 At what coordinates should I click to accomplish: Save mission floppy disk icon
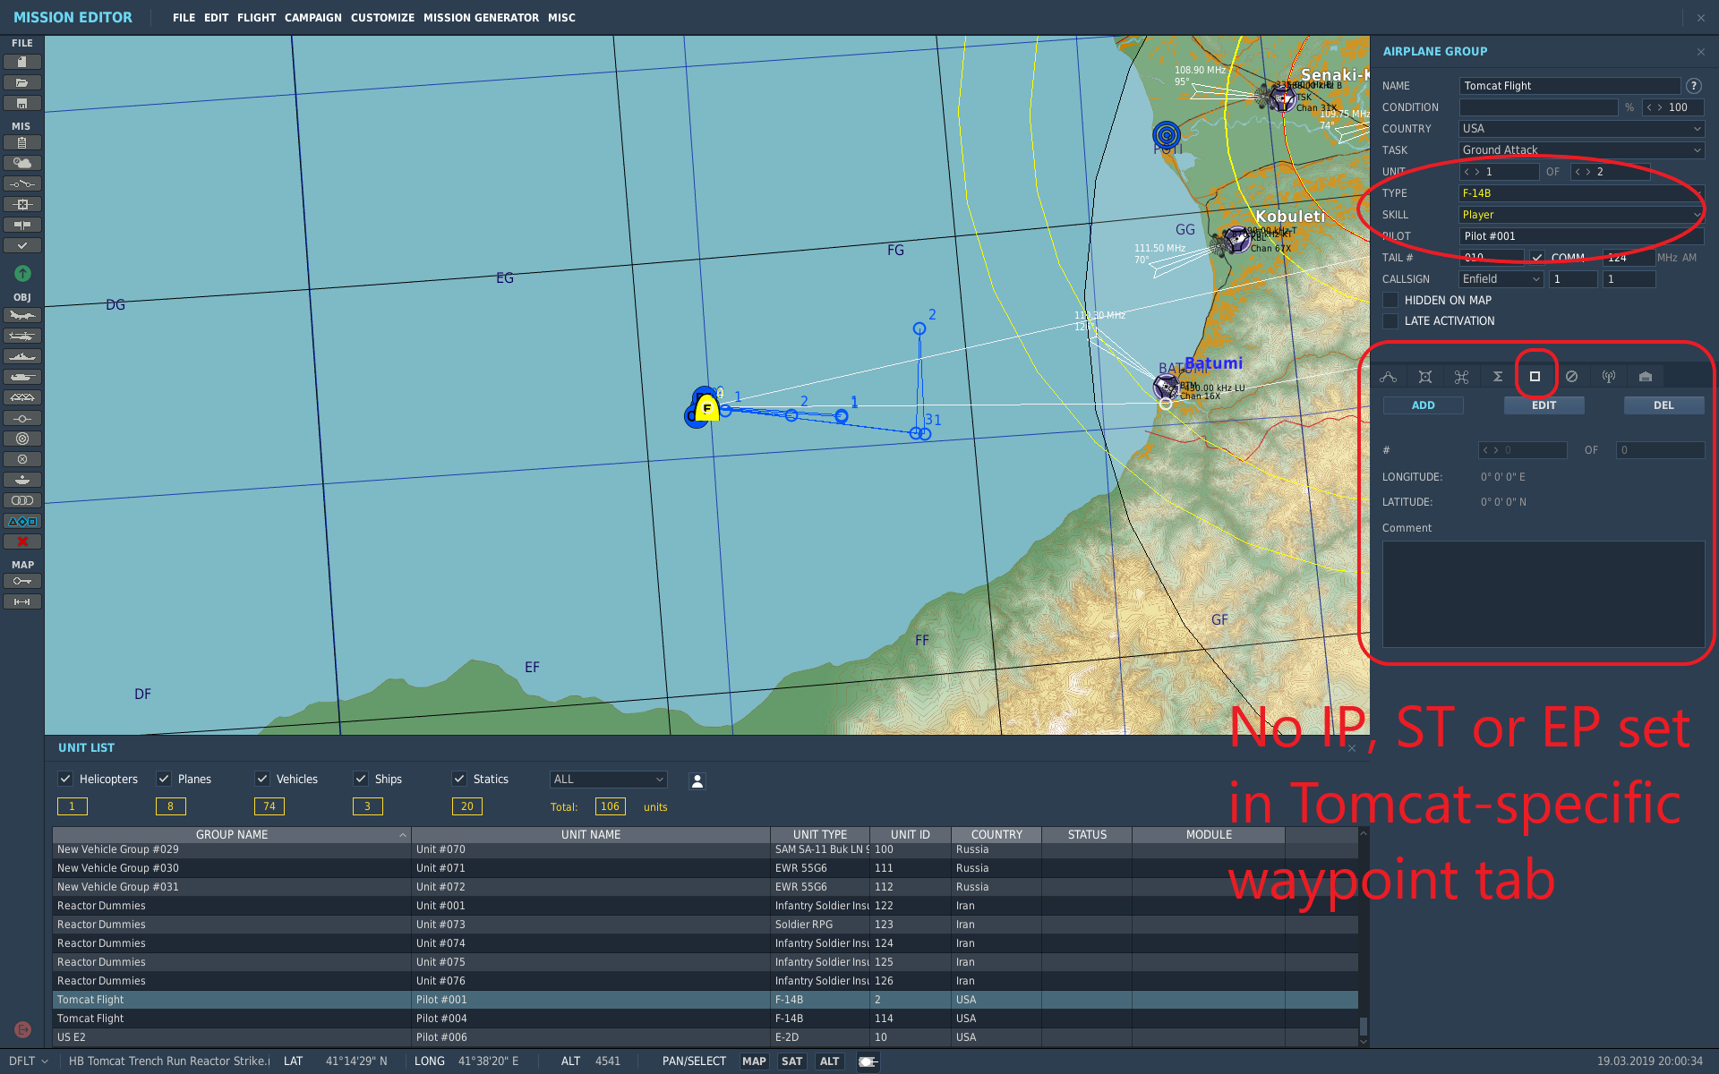pyautogui.click(x=22, y=103)
